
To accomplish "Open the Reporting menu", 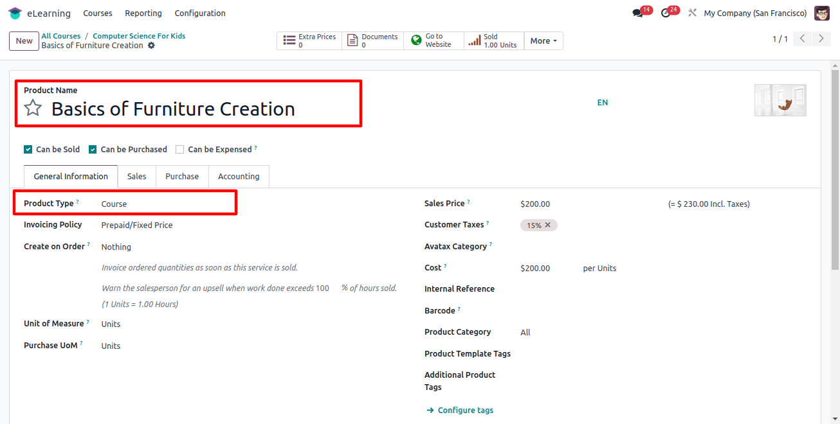I will tap(143, 13).
